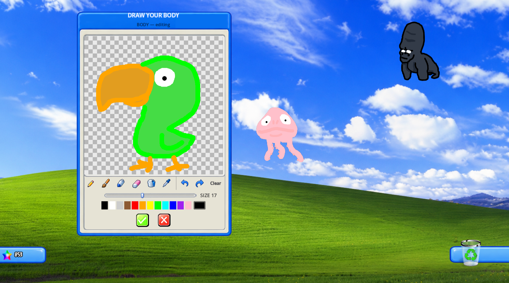Viewport: 509px width, 283px height.
Task: Select the blue marker tool
Action: 121,183
